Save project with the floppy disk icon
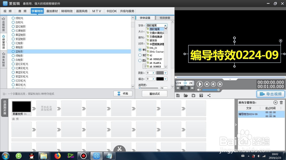Screen dimensions: 286x160 click(193, 95)
